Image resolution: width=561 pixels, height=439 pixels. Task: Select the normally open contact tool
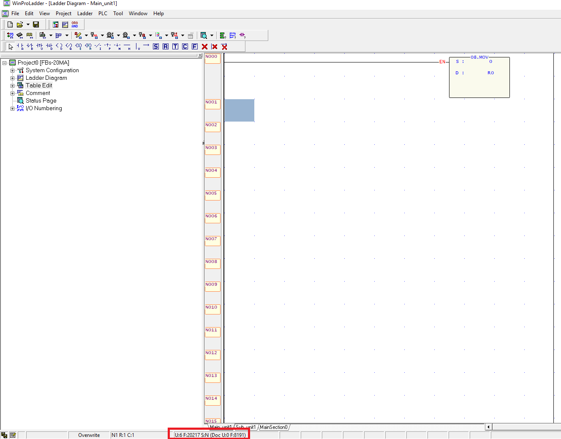point(20,46)
